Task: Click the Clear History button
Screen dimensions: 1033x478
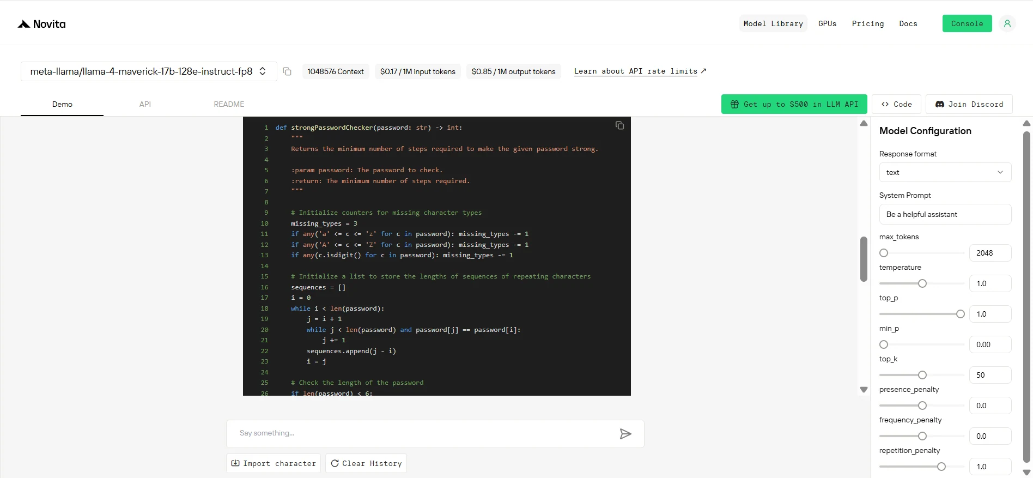Action: click(366, 463)
